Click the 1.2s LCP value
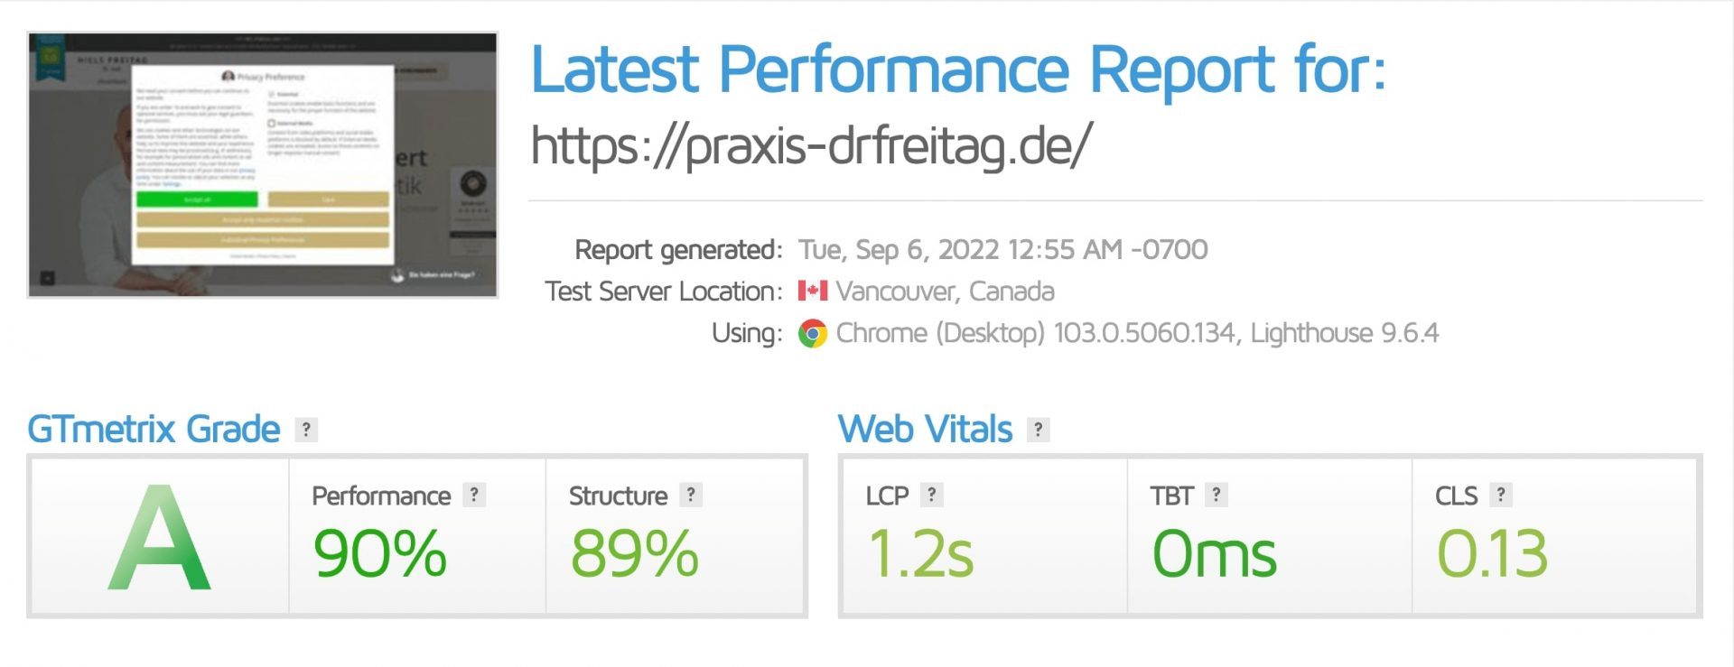1734x667 pixels. pos(921,553)
